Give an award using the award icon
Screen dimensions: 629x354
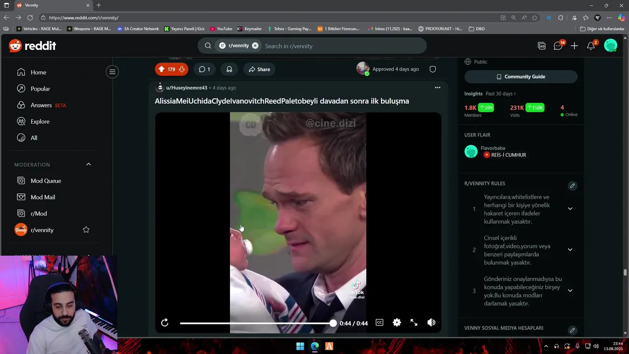tap(229, 69)
